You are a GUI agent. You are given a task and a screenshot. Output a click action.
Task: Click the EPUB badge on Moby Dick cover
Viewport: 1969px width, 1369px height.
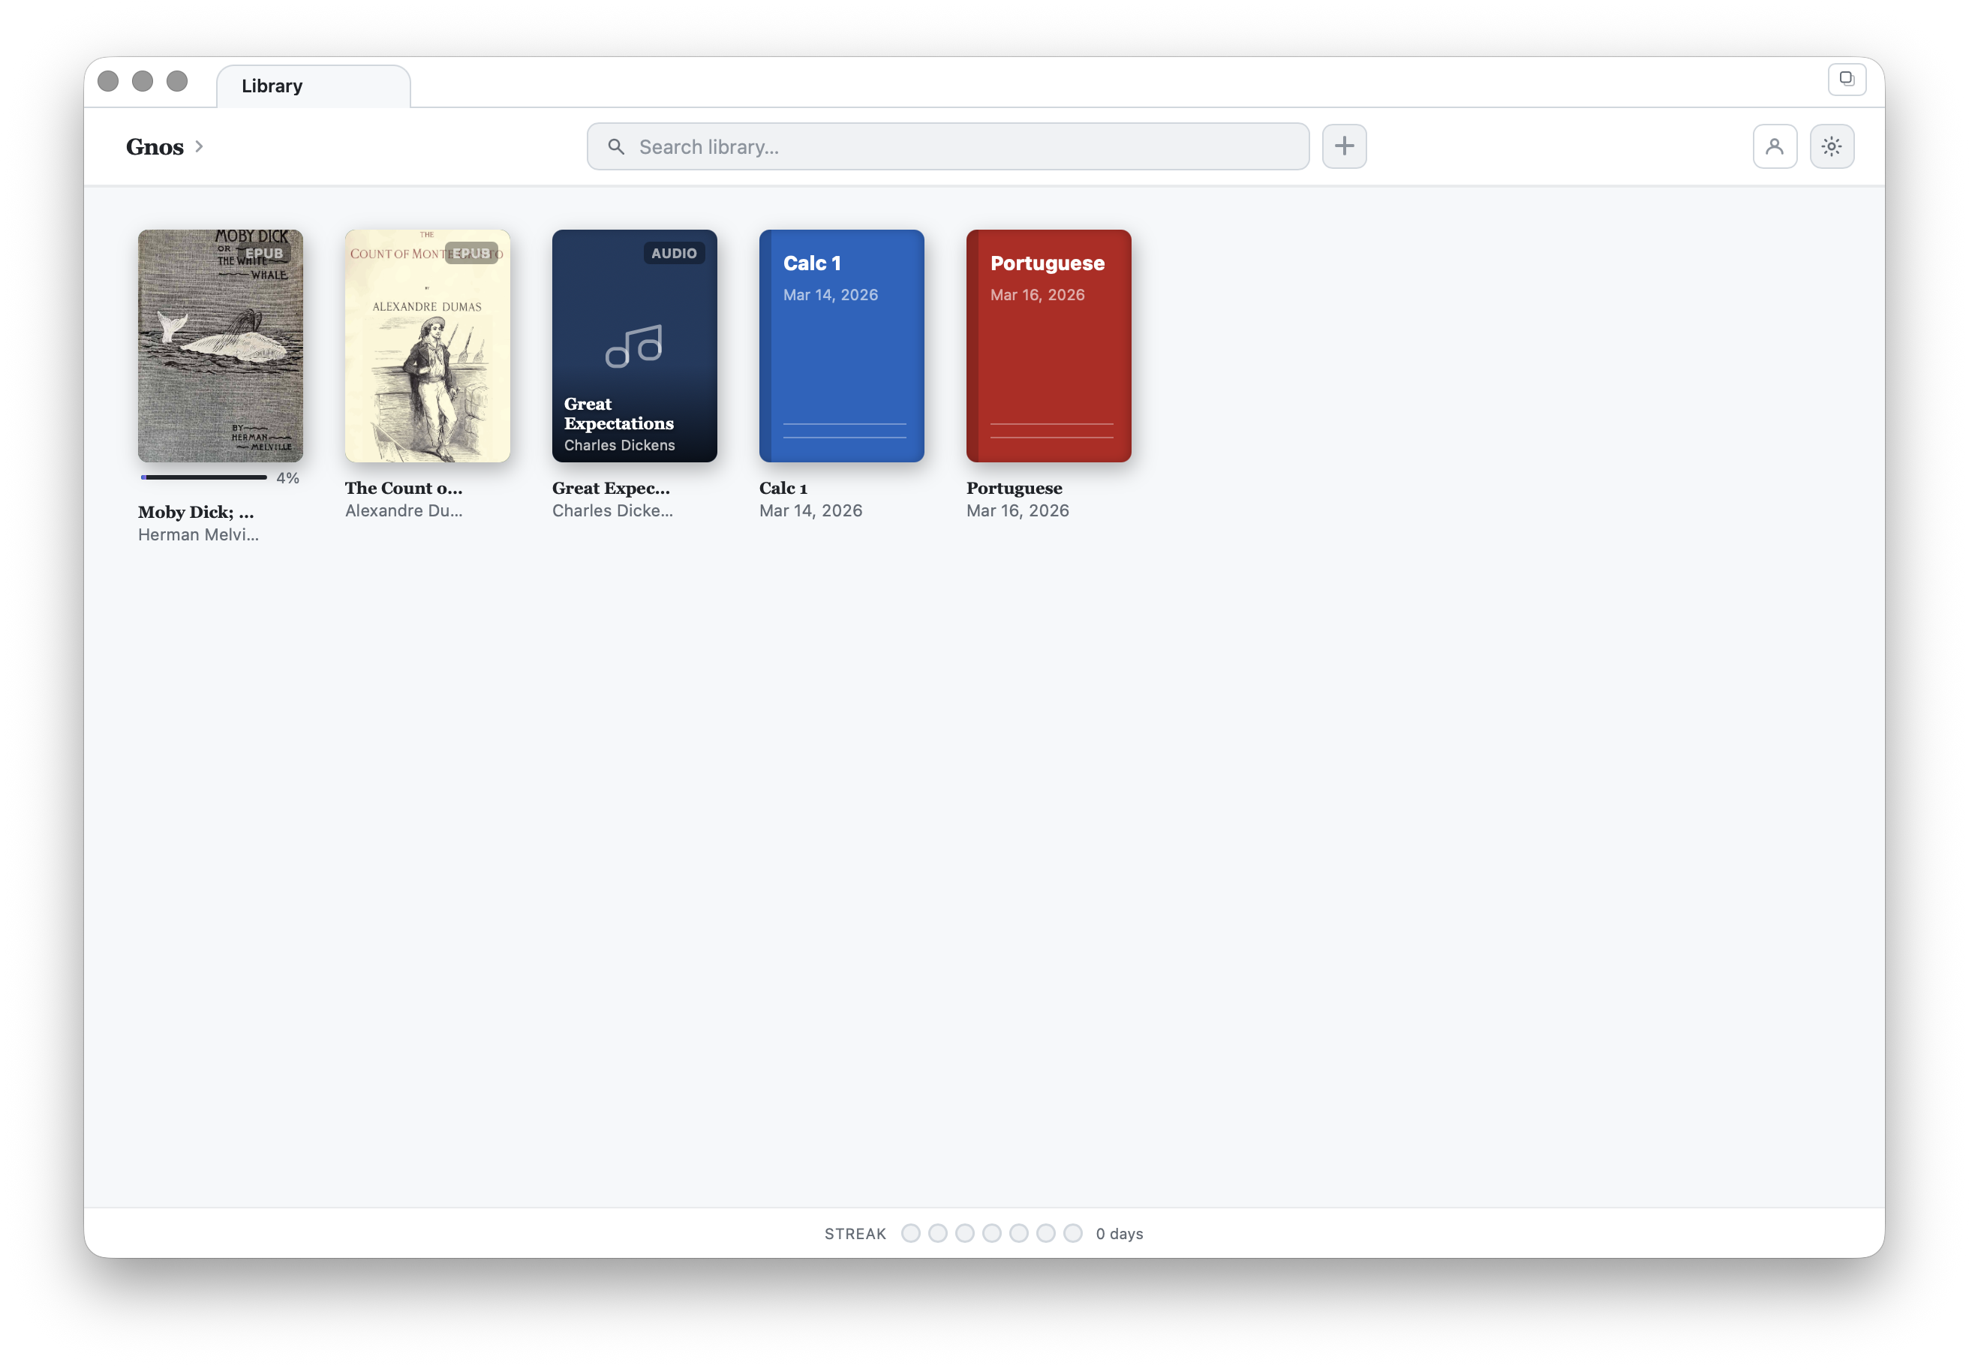[264, 253]
